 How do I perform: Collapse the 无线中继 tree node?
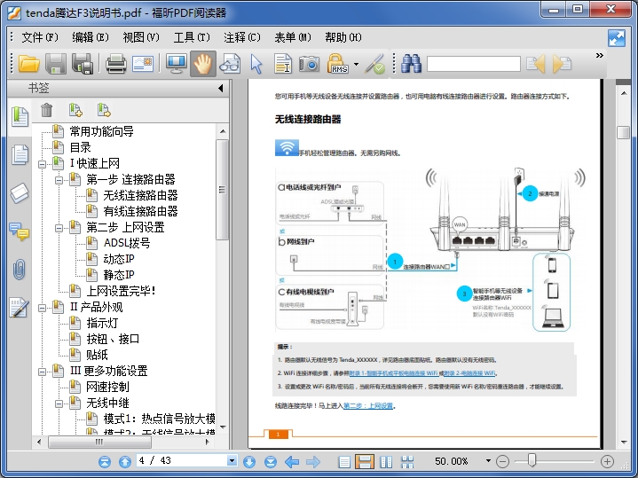(59, 404)
